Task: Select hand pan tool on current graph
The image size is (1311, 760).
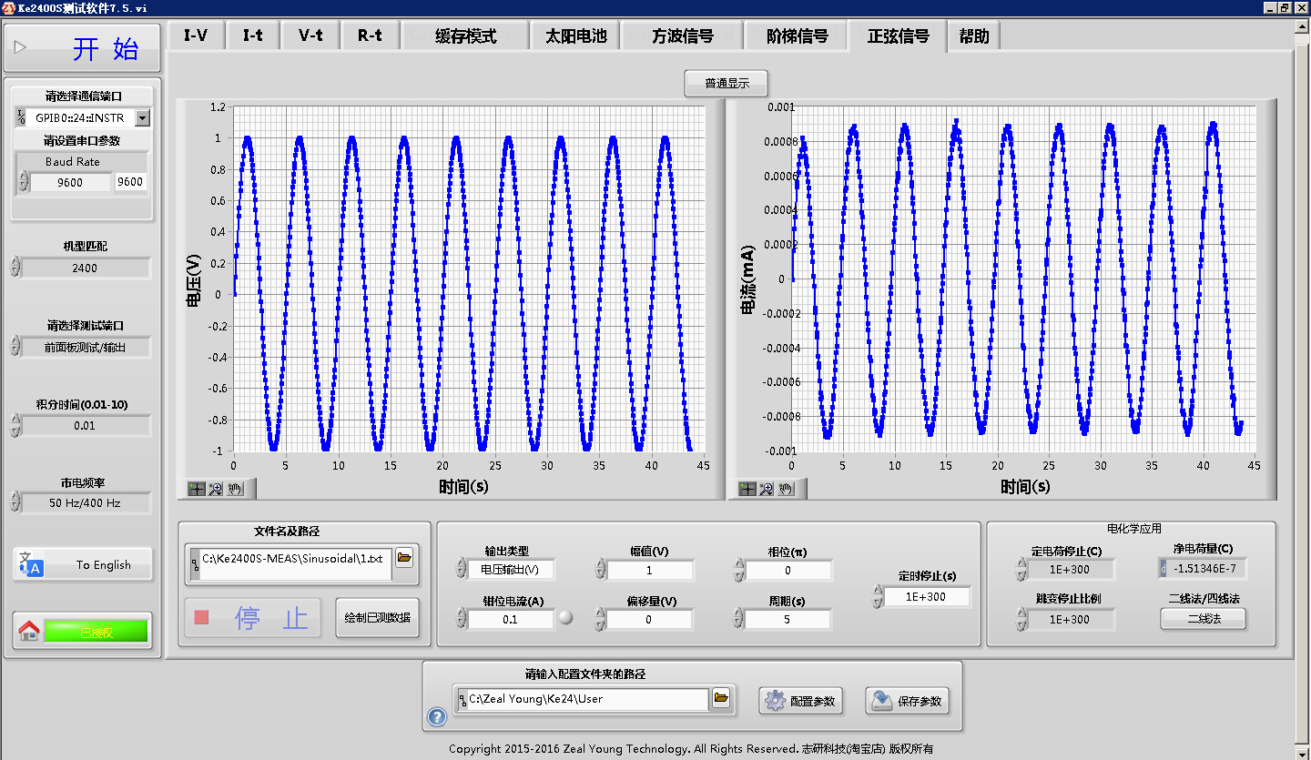Action: [786, 489]
